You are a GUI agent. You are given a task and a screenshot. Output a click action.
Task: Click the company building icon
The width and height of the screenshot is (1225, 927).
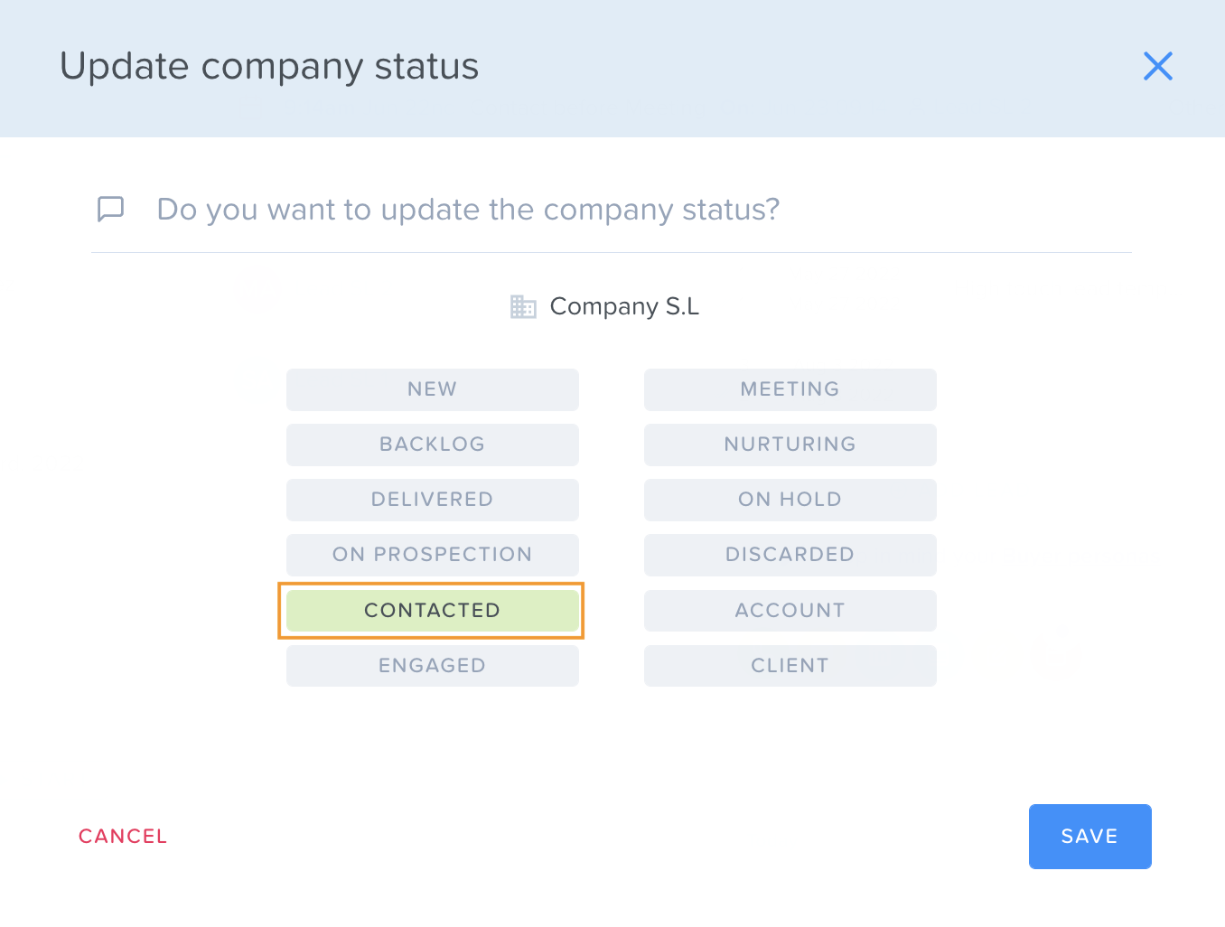(x=523, y=306)
